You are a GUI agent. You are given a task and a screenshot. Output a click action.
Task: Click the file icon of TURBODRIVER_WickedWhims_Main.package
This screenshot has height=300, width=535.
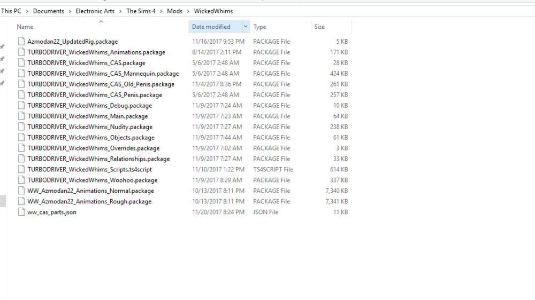click(21, 116)
